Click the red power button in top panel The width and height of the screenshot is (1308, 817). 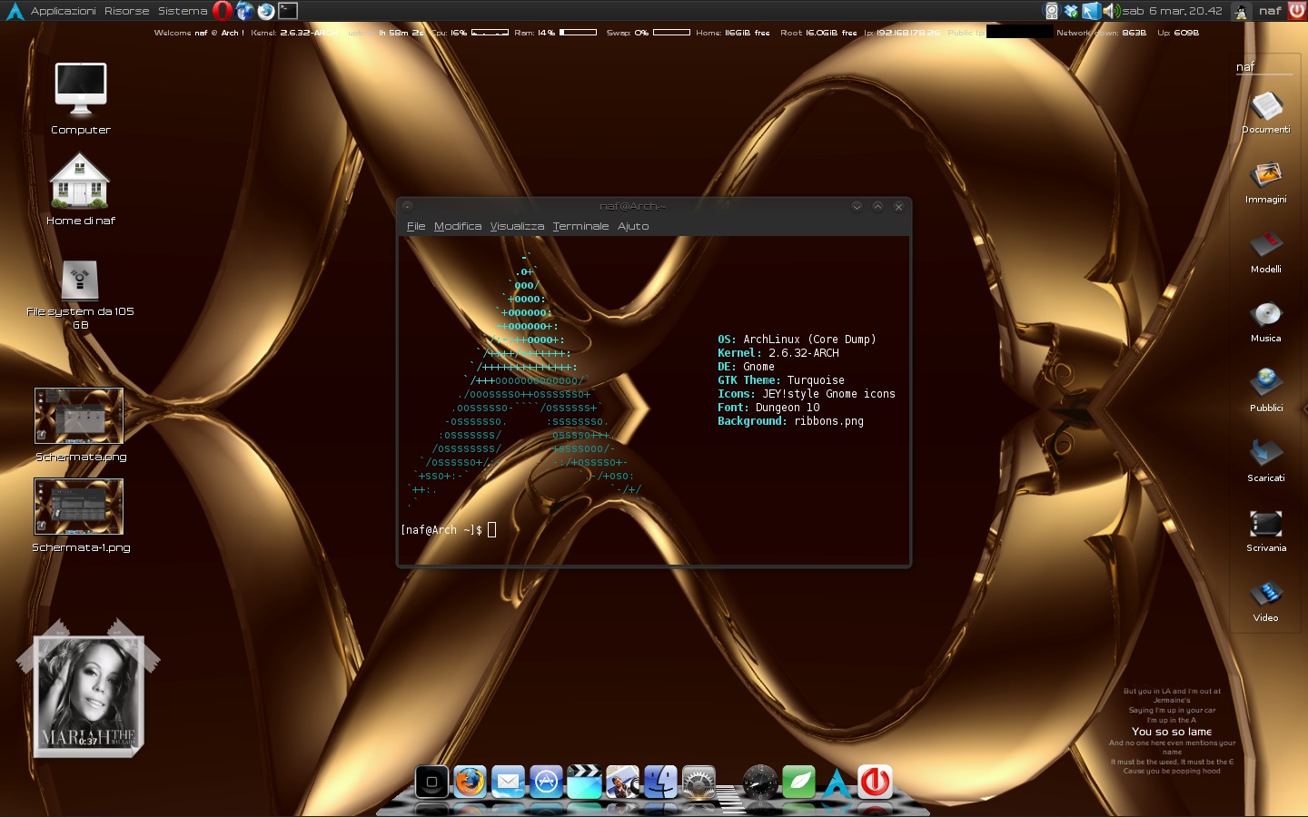pyautogui.click(x=1296, y=11)
